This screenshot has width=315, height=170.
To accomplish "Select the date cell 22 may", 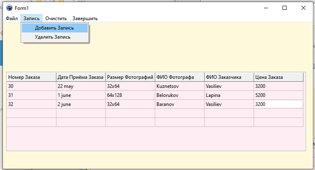I will (81, 86).
